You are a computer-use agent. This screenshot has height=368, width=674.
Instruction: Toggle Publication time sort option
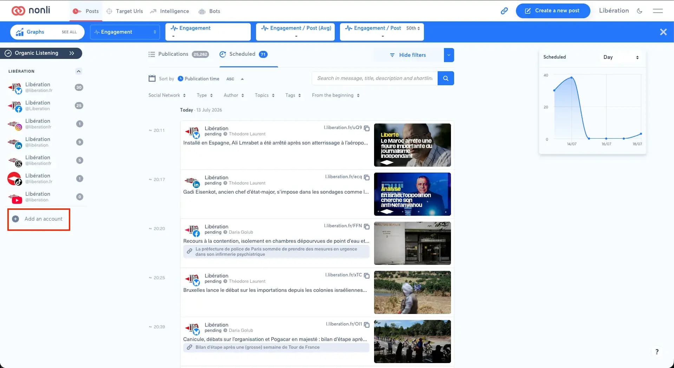198,79
